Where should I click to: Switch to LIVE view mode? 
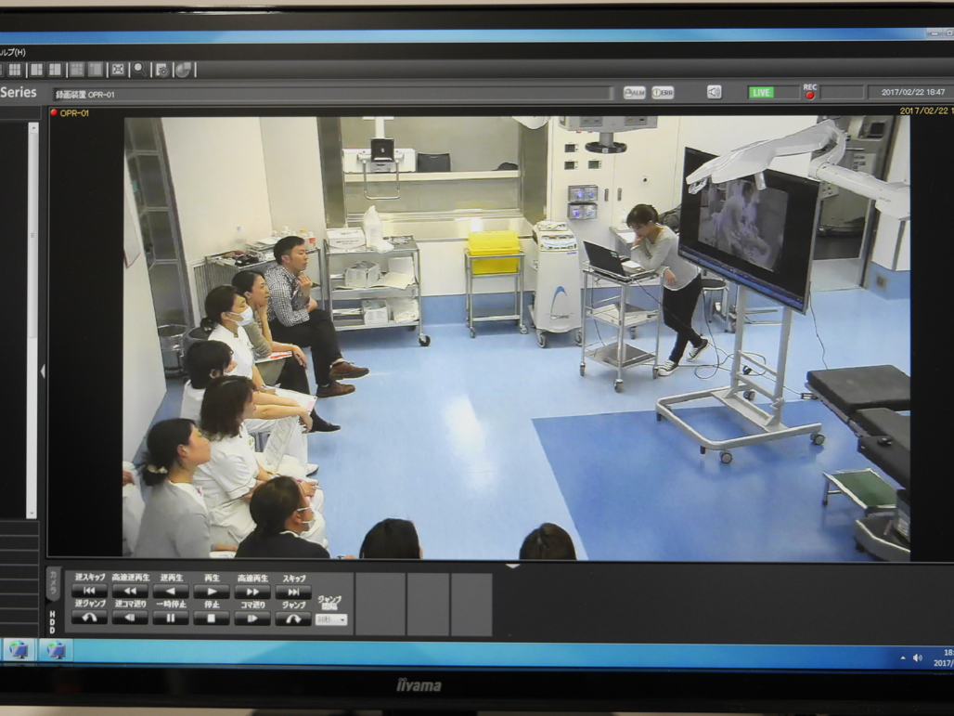[x=761, y=93]
